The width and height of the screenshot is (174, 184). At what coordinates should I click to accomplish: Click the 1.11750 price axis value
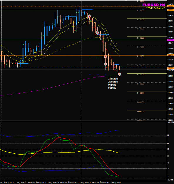(x=170, y=59)
